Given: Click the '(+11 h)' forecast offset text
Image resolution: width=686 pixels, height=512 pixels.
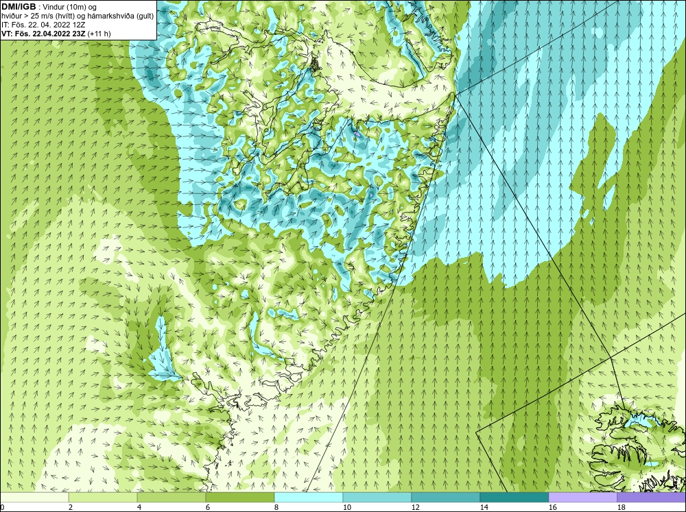Looking at the screenshot, I should 99,34.
